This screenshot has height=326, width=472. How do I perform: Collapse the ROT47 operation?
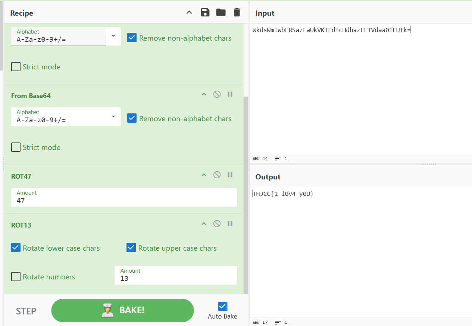pos(204,175)
